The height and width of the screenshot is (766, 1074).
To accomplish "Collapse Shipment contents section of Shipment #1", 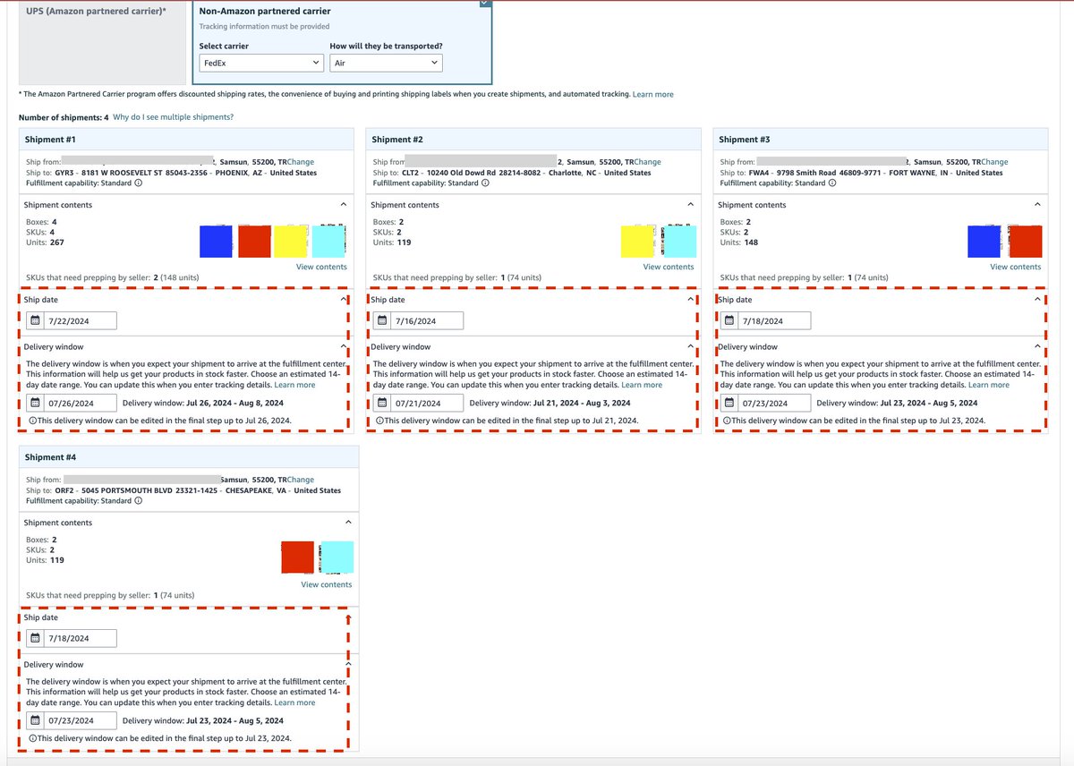I will [x=344, y=205].
